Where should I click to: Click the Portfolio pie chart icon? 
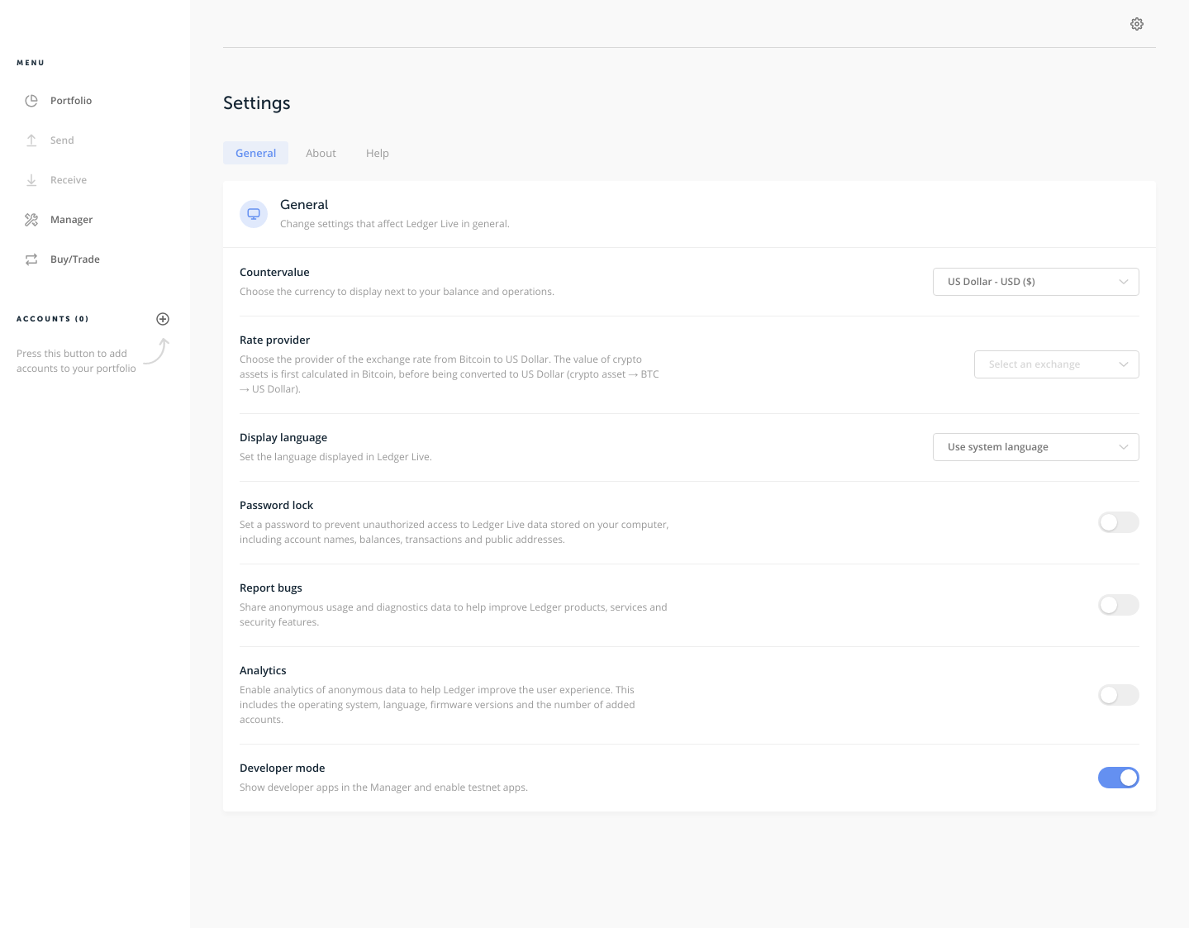(31, 101)
